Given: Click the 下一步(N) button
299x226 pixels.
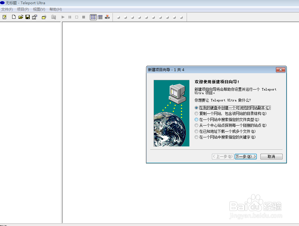Looking at the screenshot, I should (246, 157).
